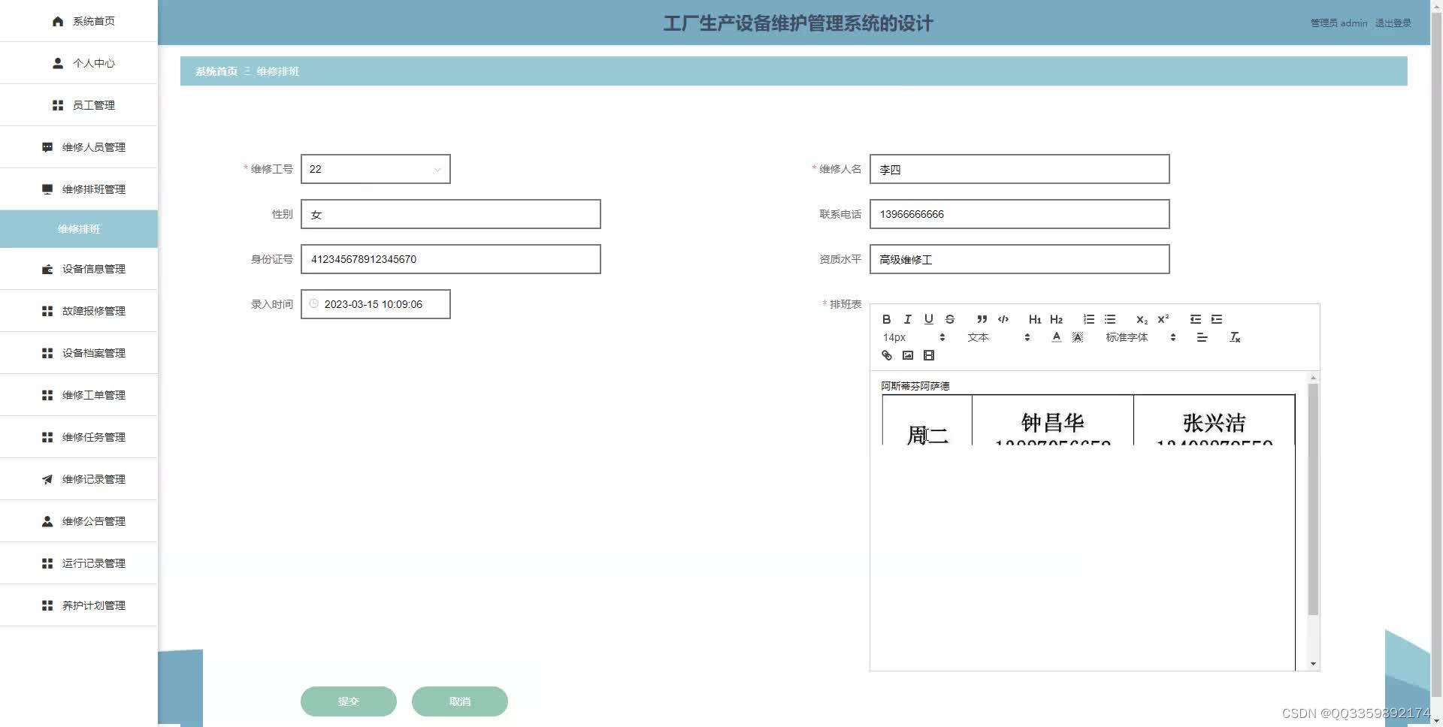Click the editor scrollbar down arrow
Image resolution: width=1443 pixels, height=727 pixels.
(x=1313, y=664)
